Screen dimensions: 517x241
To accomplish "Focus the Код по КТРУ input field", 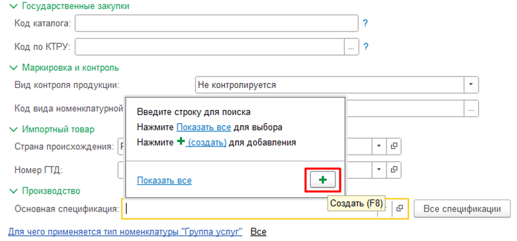I will 210,47.
